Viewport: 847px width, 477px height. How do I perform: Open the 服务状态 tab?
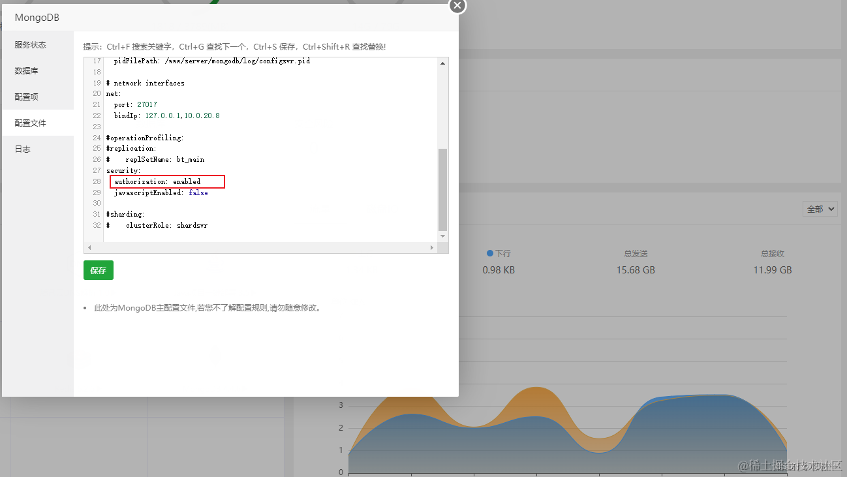(x=38, y=44)
